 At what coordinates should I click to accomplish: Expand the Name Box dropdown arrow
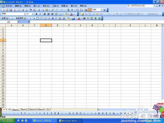point(19,22)
